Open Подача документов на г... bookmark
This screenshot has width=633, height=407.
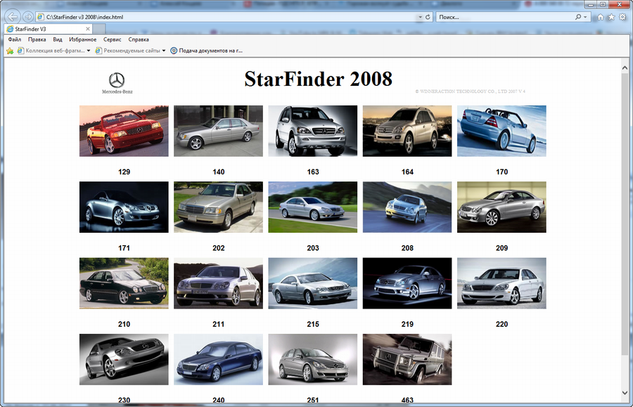206,51
